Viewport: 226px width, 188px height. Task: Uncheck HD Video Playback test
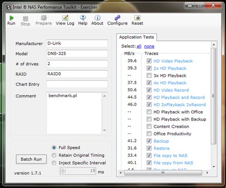(149, 61)
